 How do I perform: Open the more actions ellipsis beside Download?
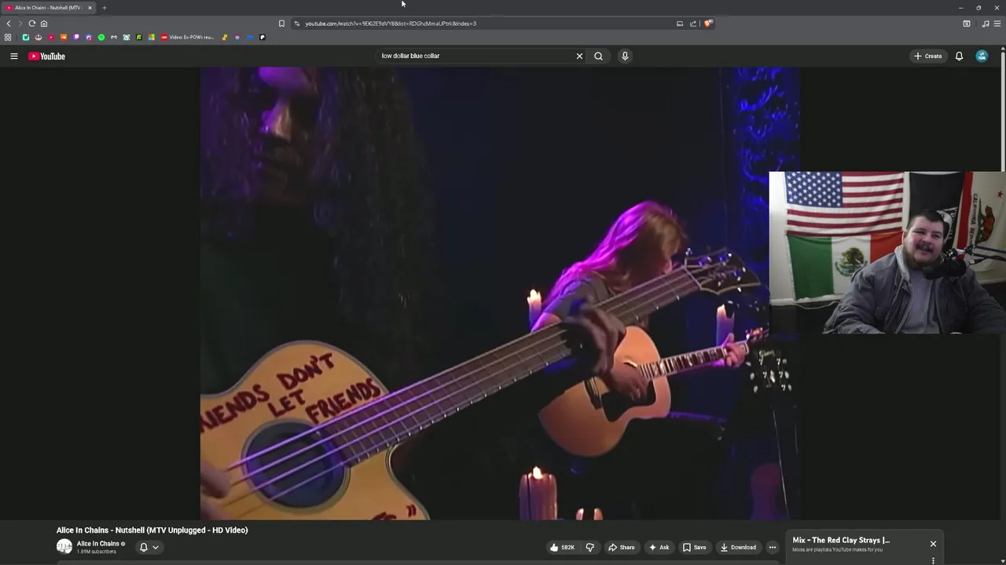[772, 547]
